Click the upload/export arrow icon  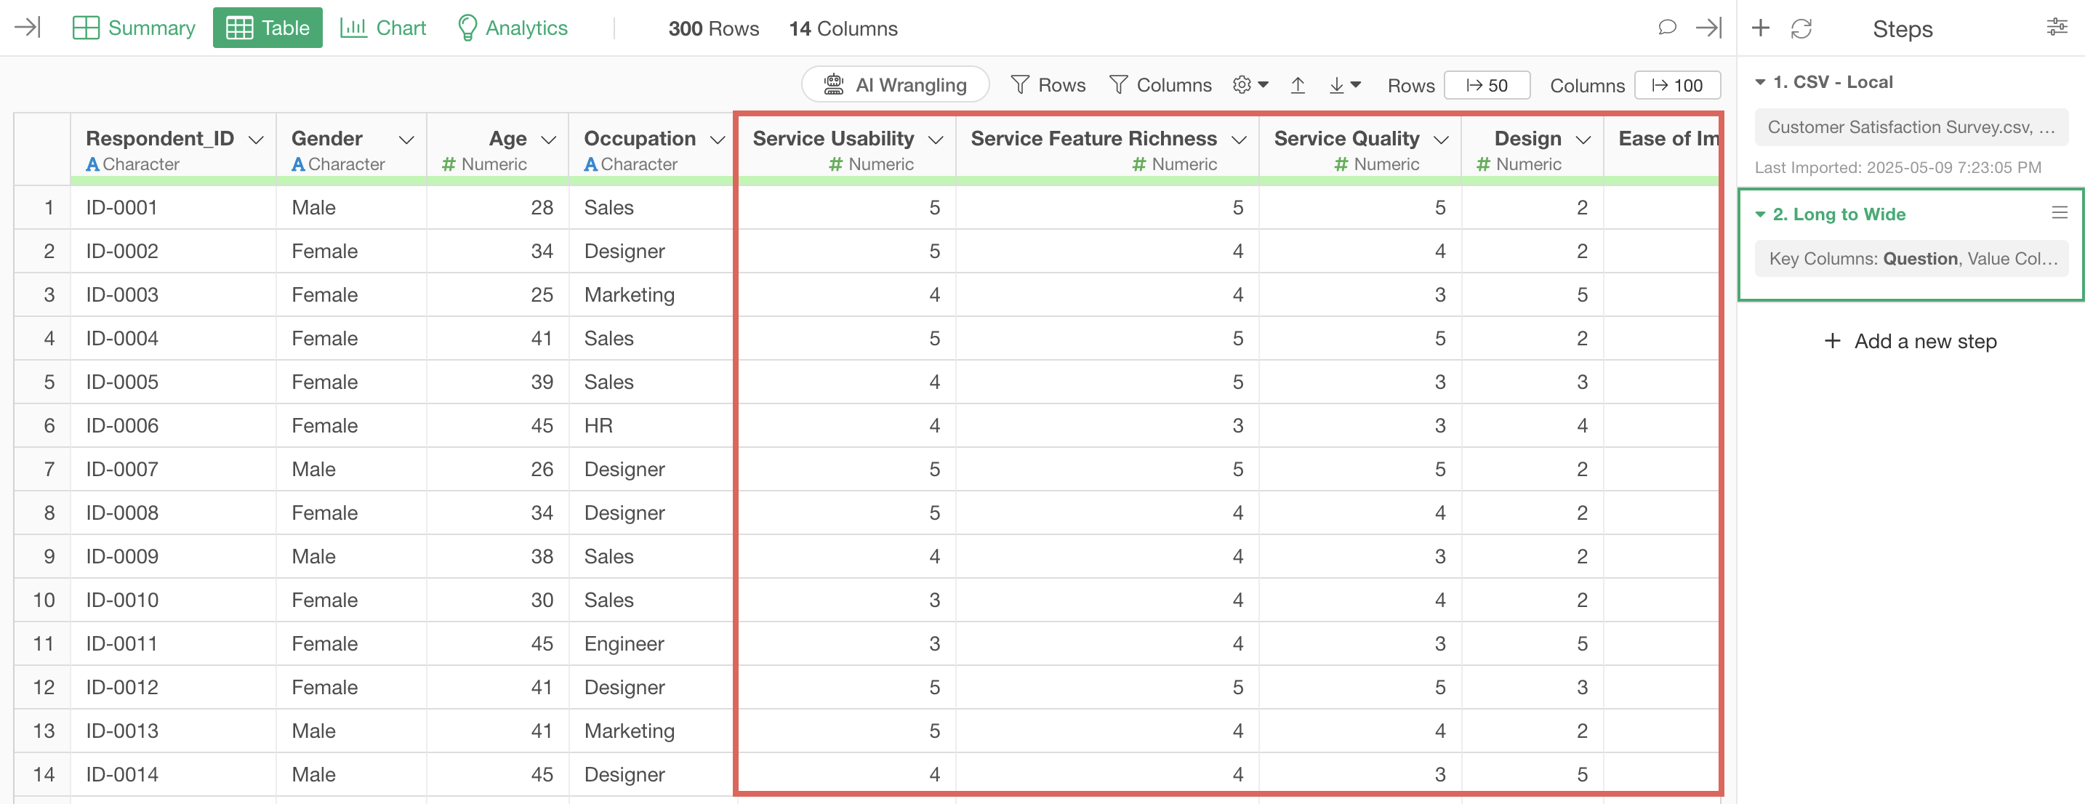(1298, 84)
